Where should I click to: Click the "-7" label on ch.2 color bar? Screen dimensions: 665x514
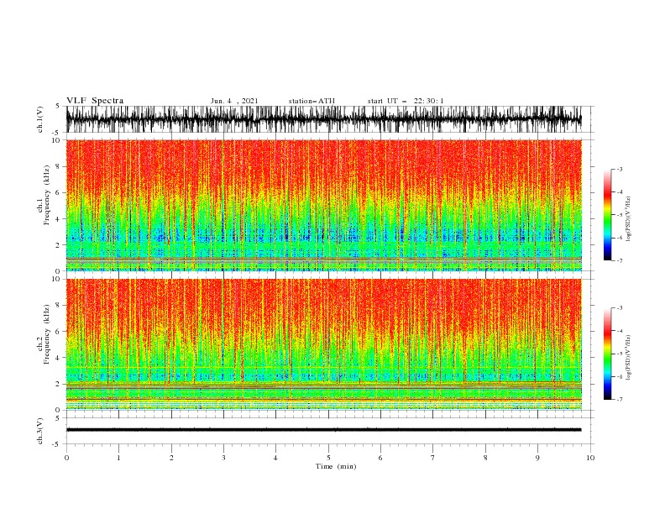[619, 399]
